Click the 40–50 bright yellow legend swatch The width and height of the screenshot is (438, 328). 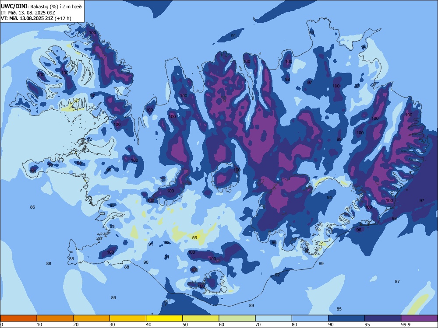click(x=164, y=318)
